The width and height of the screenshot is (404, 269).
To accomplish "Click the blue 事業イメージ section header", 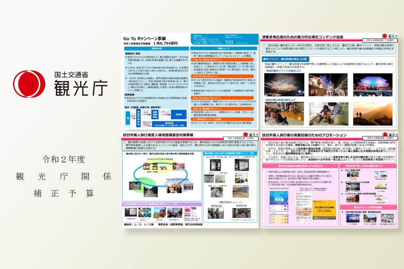I will tap(223, 48).
